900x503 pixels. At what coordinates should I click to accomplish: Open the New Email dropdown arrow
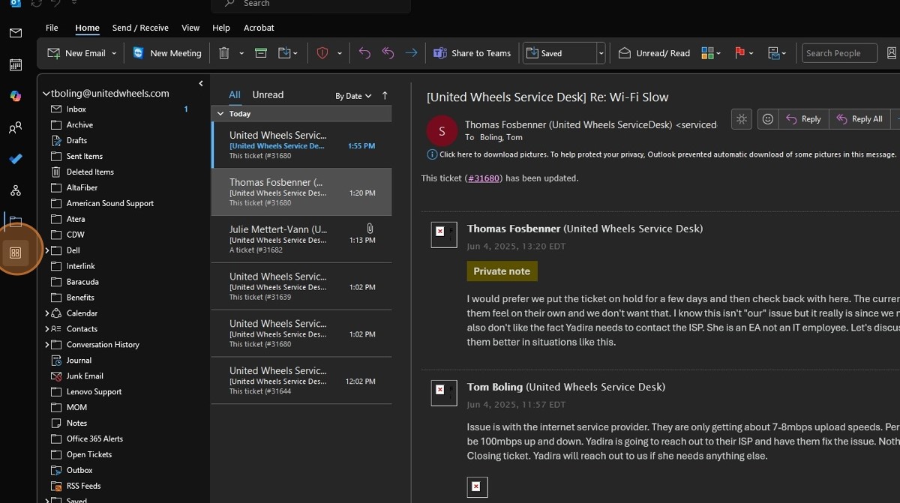click(114, 54)
